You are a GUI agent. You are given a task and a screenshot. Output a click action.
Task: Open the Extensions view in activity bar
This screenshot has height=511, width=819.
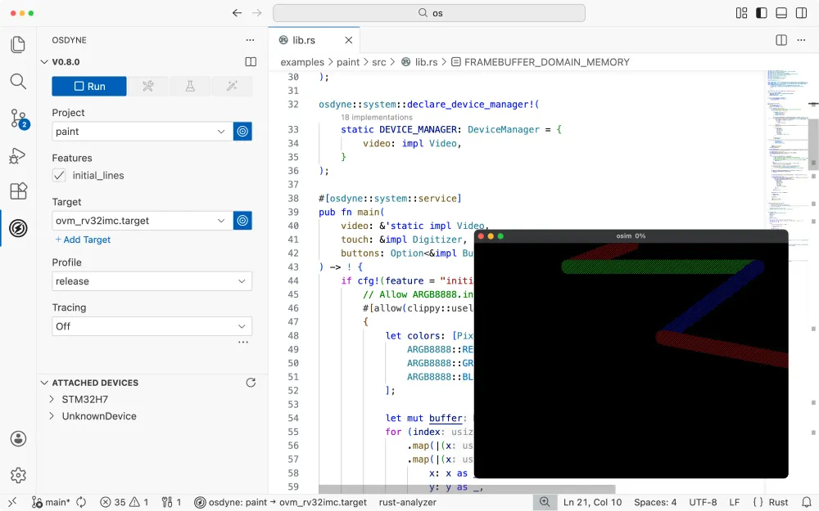pos(18,190)
